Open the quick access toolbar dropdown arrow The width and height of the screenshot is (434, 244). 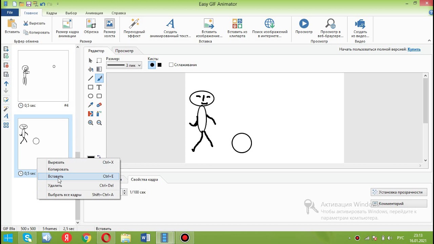(x=58, y=4)
